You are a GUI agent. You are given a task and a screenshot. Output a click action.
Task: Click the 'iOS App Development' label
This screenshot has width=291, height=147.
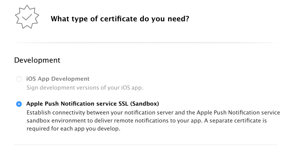pyautogui.click(x=58, y=79)
